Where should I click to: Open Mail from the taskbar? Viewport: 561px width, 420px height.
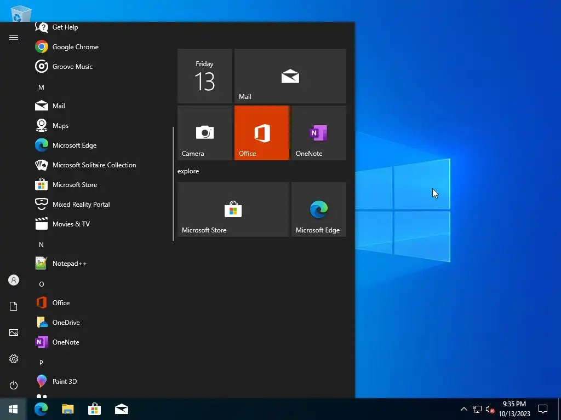[x=121, y=409]
